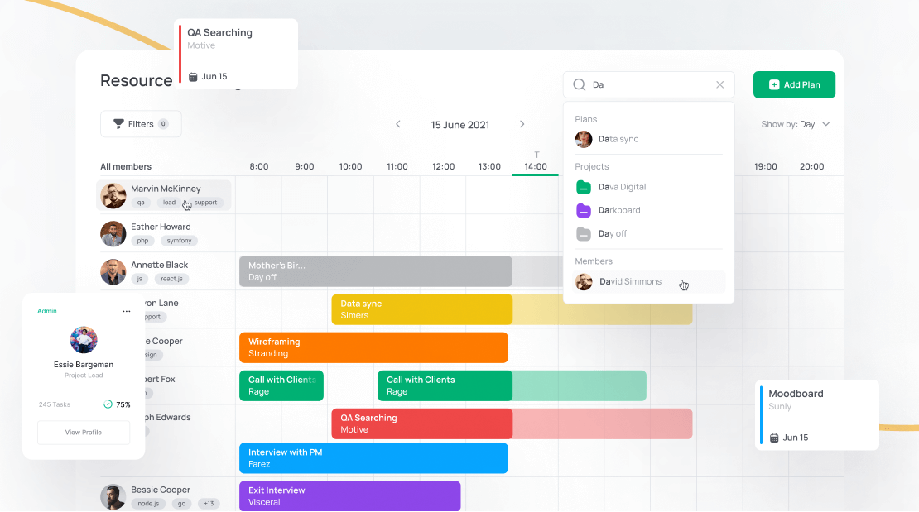This screenshot has height=512, width=919.
Task: Click the Add Plan button
Action: [794, 85]
